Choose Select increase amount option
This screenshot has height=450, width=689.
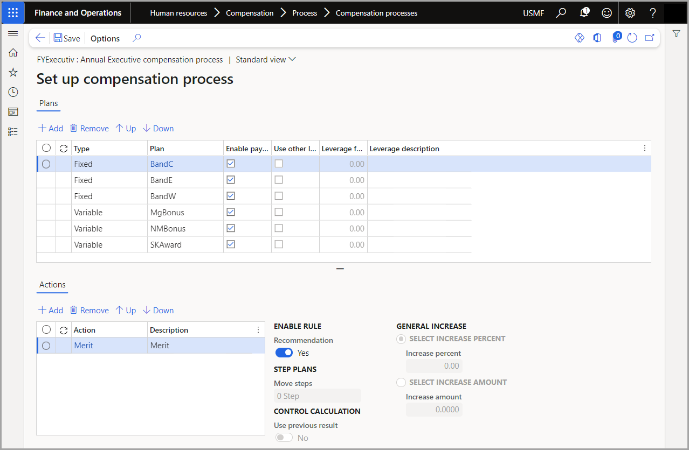401,382
